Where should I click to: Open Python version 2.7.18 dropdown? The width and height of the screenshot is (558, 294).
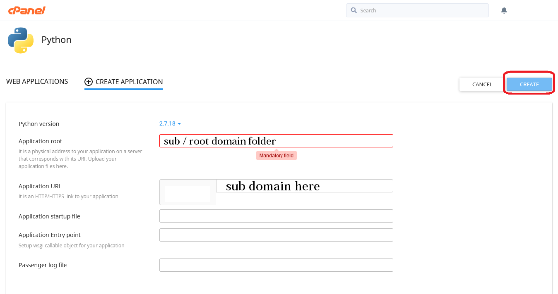click(x=170, y=123)
